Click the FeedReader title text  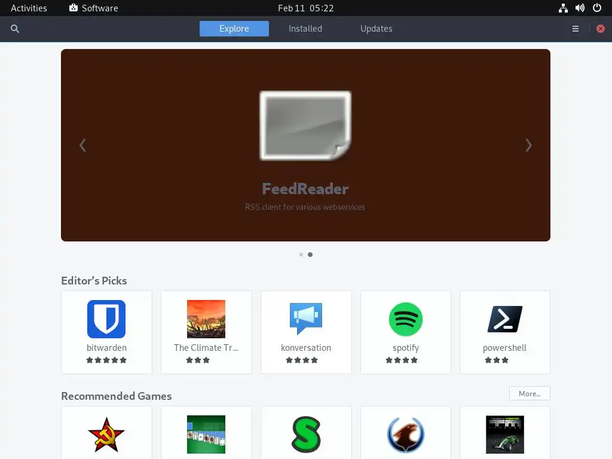click(x=305, y=189)
